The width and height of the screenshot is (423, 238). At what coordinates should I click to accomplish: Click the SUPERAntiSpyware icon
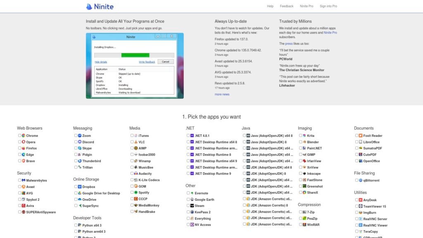(x=24, y=212)
